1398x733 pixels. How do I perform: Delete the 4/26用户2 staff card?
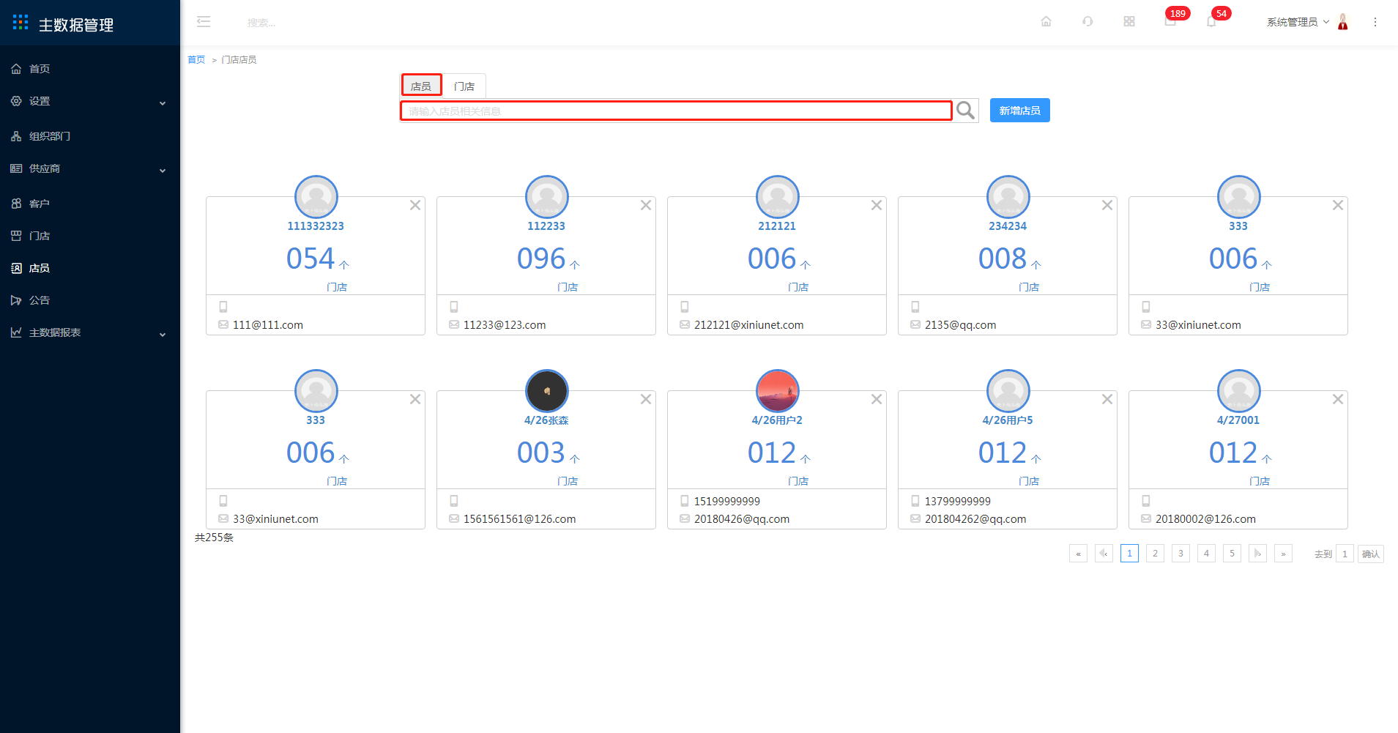pos(877,399)
